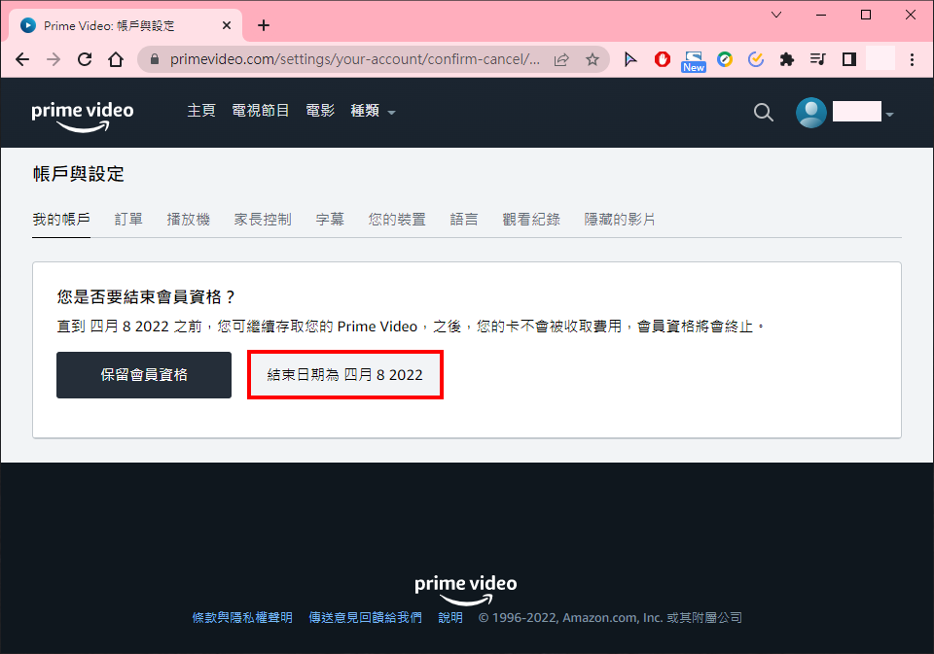Close the Prime Video tab
Viewport: 934px width, 654px height.
tap(227, 25)
